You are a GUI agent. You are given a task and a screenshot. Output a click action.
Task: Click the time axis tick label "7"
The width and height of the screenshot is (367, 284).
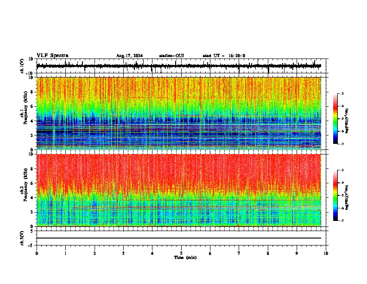tap(239, 253)
